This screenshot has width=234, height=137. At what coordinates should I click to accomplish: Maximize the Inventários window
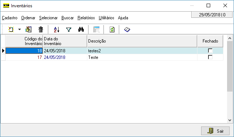(208, 6)
